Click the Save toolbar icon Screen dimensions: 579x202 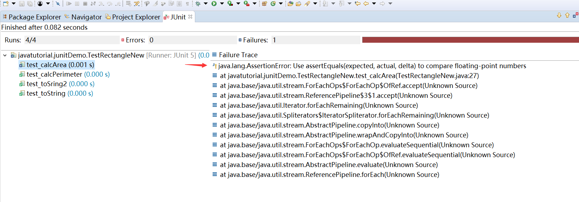pos(22,4)
